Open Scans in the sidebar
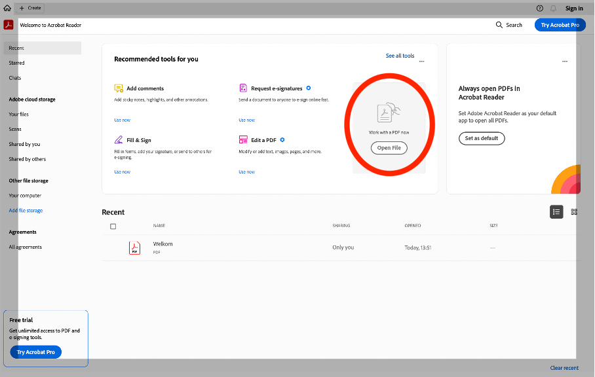This screenshot has height=377, width=595. (15, 129)
